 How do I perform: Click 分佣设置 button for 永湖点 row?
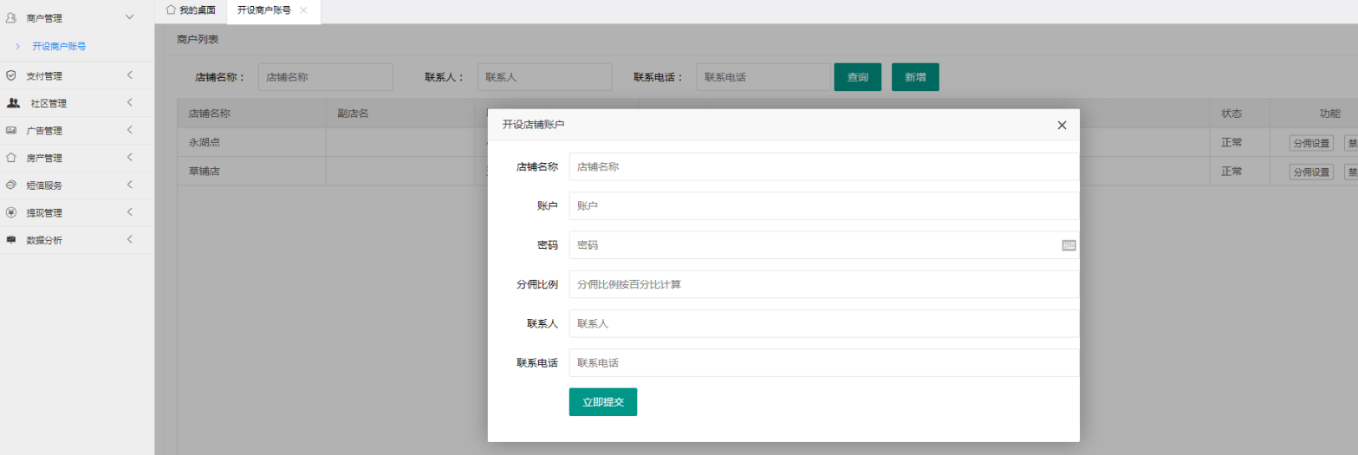[x=1310, y=143]
